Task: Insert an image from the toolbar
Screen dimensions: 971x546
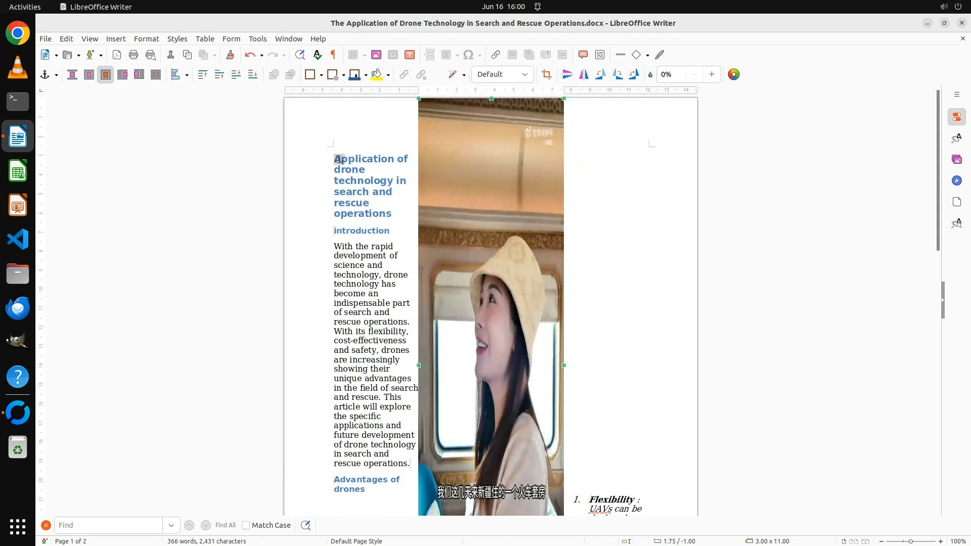Action: coord(376,55)
